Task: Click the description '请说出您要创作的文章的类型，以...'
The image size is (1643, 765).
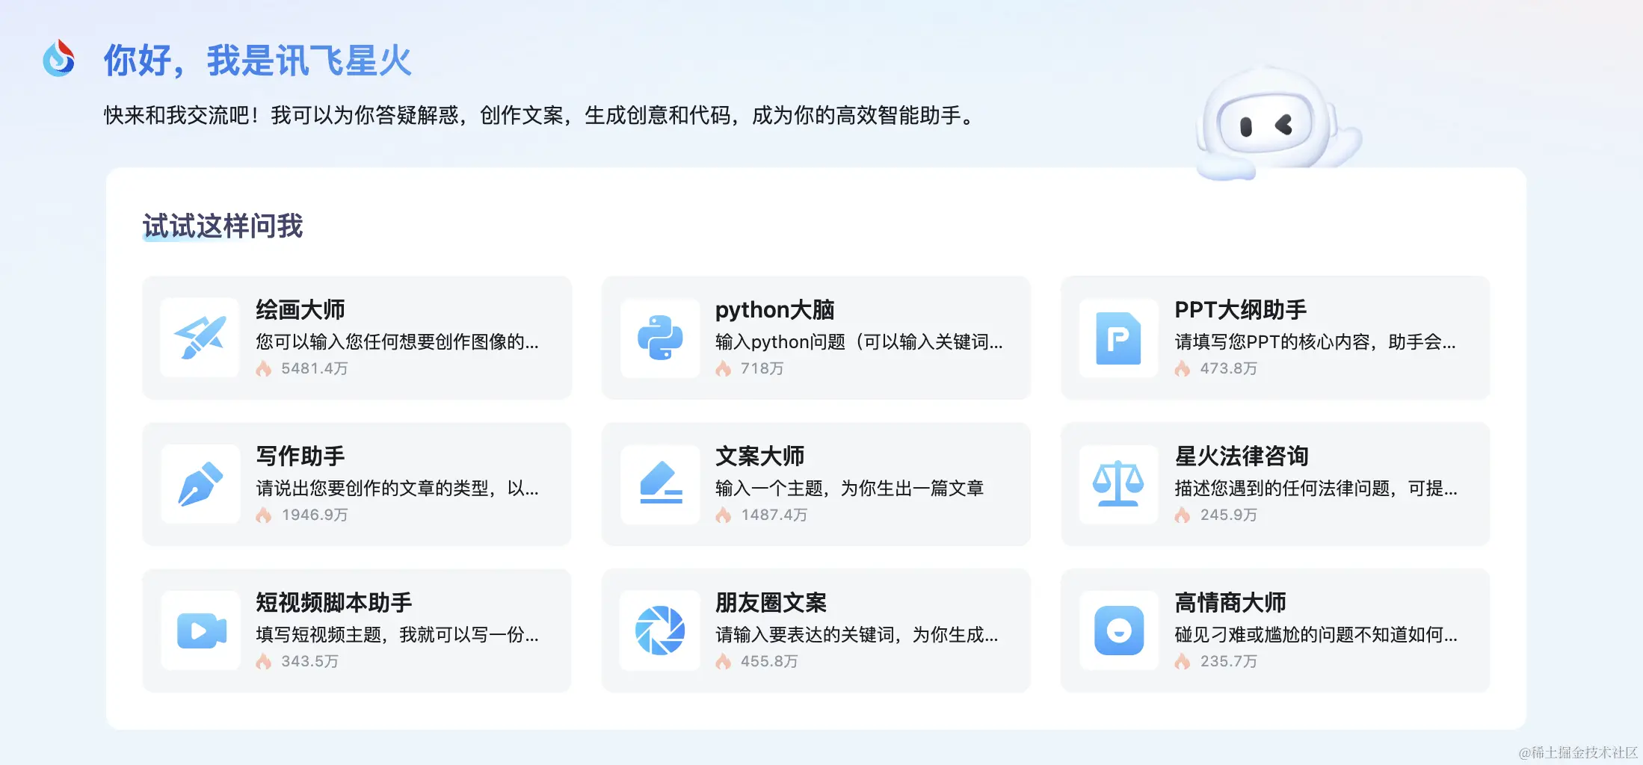Action: pyautogui.click(x=397, y=489)
